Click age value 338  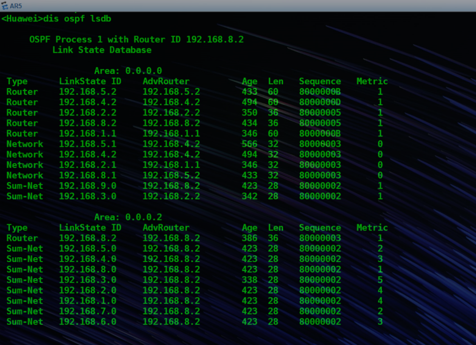click(x=250, y=280)
